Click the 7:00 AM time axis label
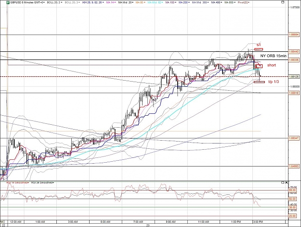The image size is (301, 227). tap(138, 222)
